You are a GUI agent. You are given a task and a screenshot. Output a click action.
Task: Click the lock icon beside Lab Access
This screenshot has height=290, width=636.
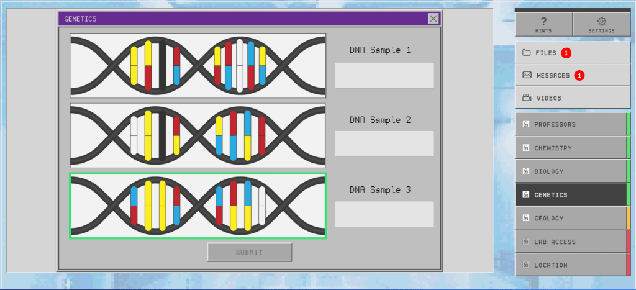pyautogui.click(x=525, y=242)
